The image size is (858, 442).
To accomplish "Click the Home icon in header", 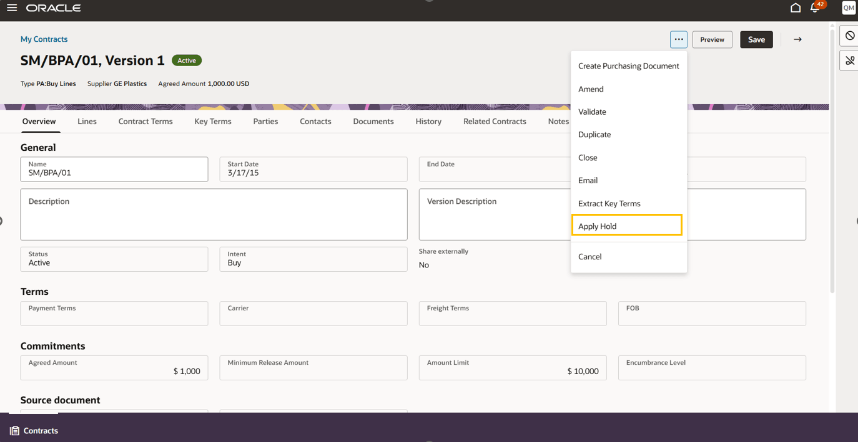I will pyautogui.click(x=796, y=8).
